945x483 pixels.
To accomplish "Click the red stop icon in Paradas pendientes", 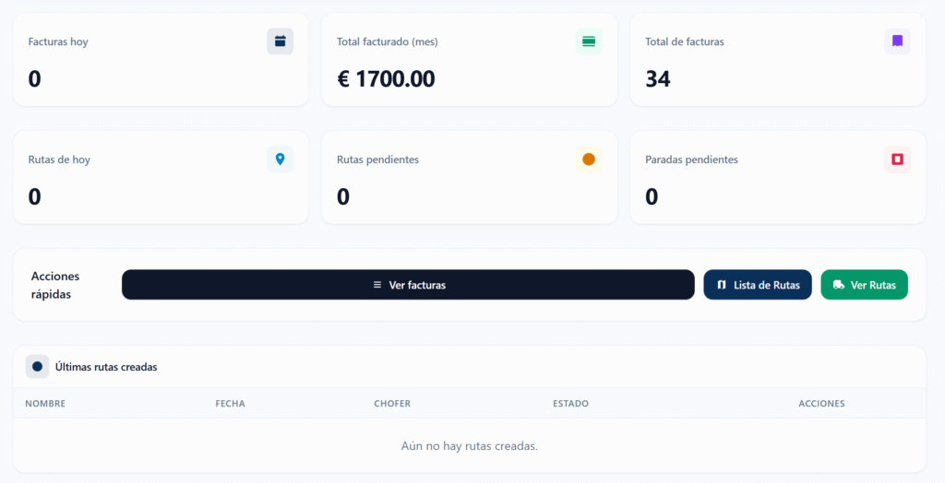I will point(897,159).
